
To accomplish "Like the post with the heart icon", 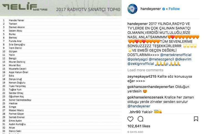I will (x=130, y=119).
